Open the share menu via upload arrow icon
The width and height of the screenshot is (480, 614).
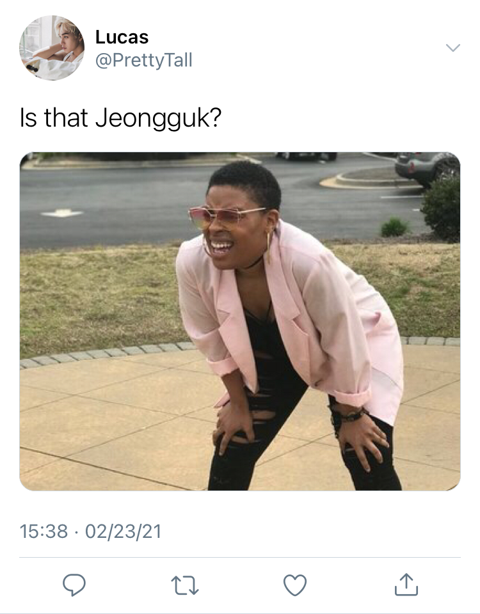coord(406,585)
